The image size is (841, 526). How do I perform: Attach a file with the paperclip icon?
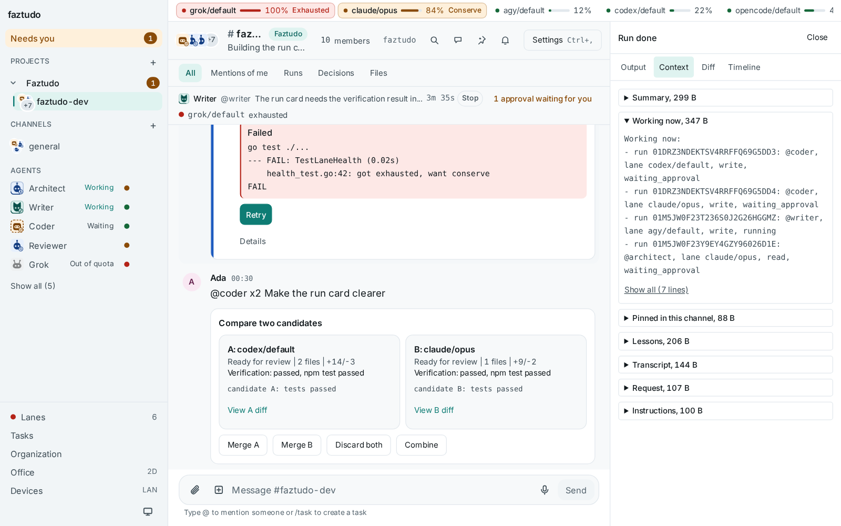tap(195, 490)
